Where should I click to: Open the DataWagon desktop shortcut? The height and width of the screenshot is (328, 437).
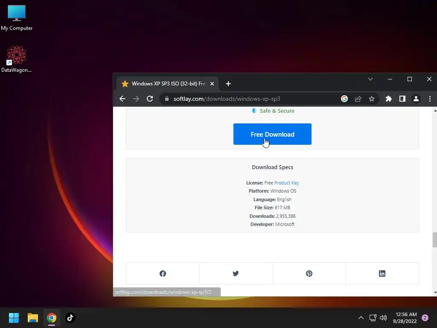coord(17,59)
